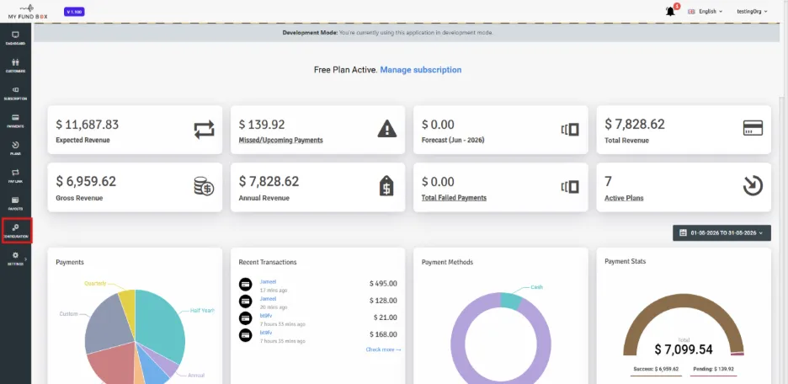788x384 pixels.
Task: Click Check more under Recent Transactions
Action: (383, 349)
